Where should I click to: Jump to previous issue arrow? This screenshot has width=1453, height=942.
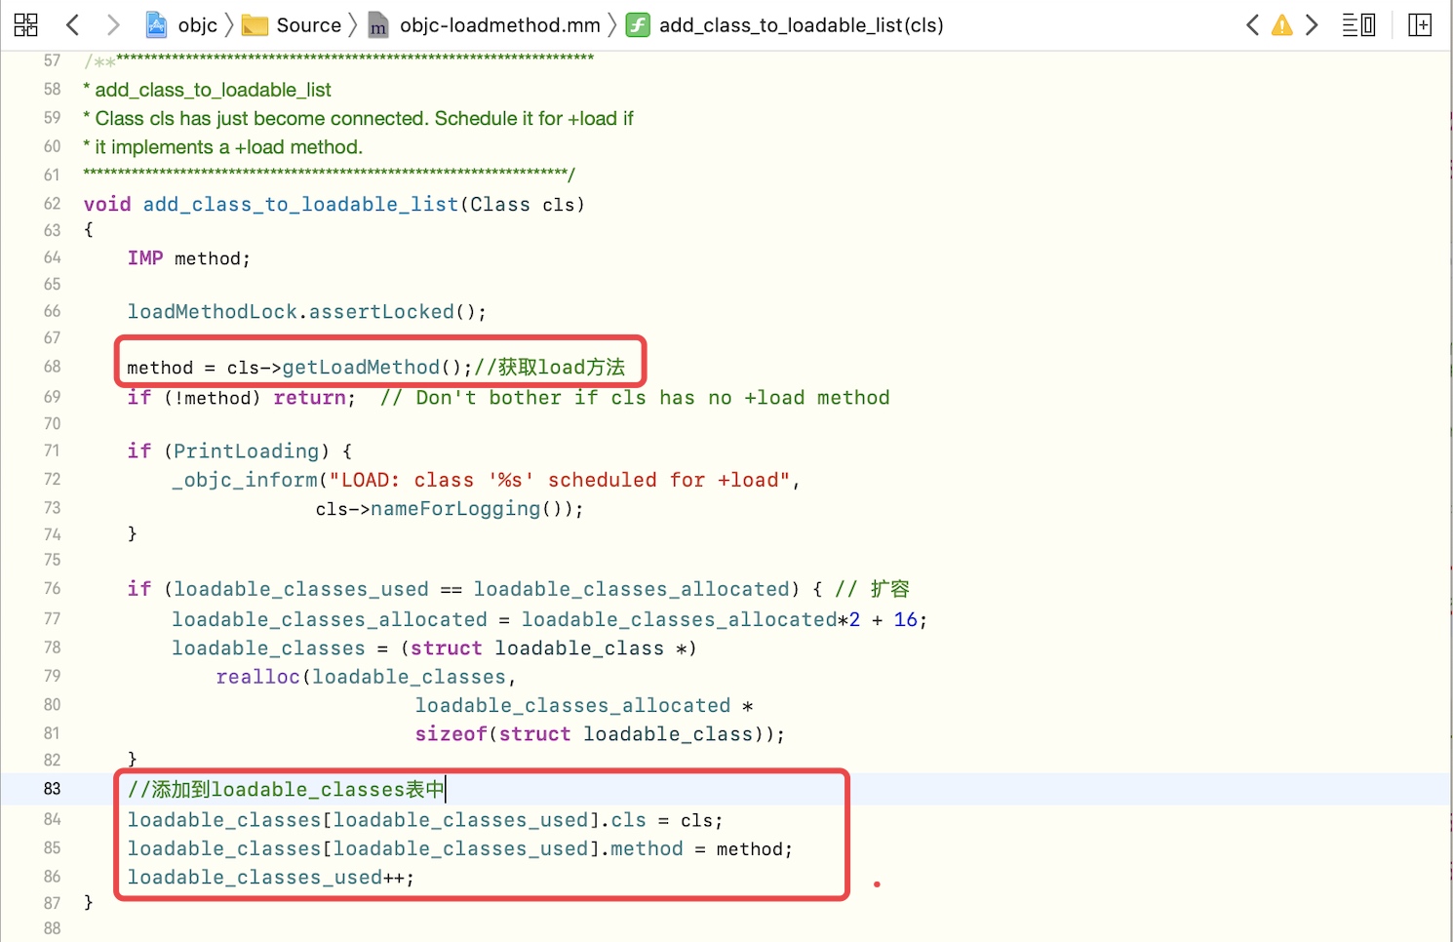(x=1253, y=24)
